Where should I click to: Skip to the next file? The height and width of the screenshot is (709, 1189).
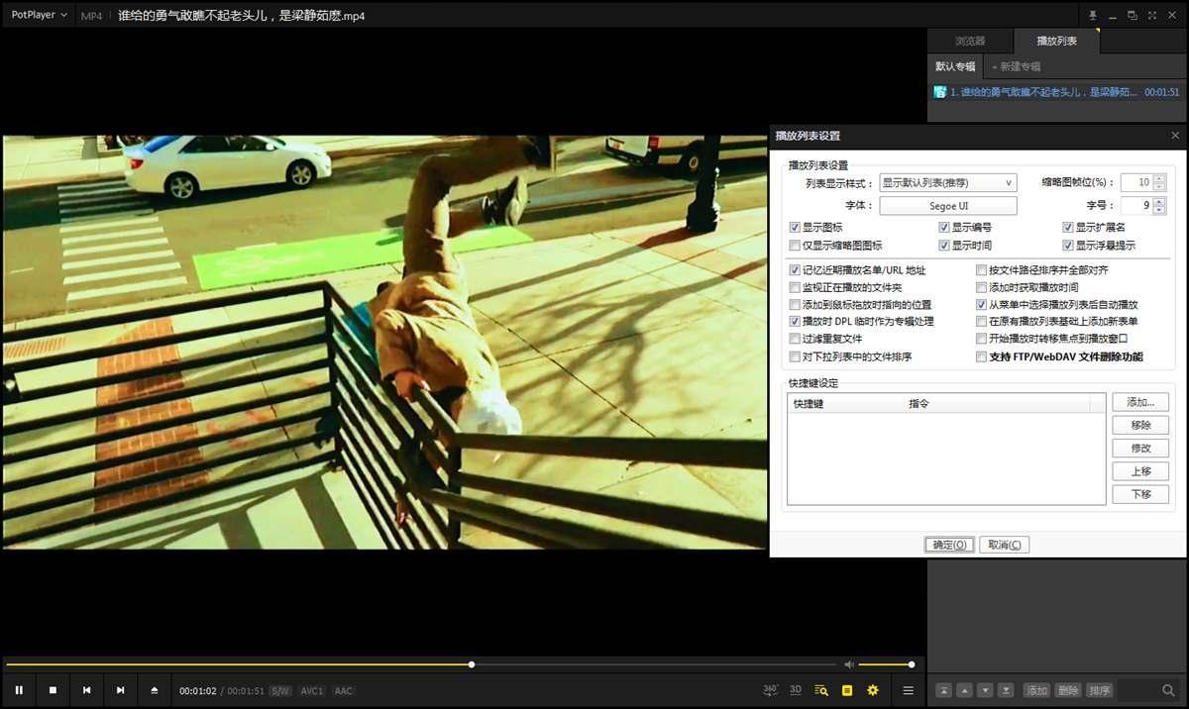120,690
